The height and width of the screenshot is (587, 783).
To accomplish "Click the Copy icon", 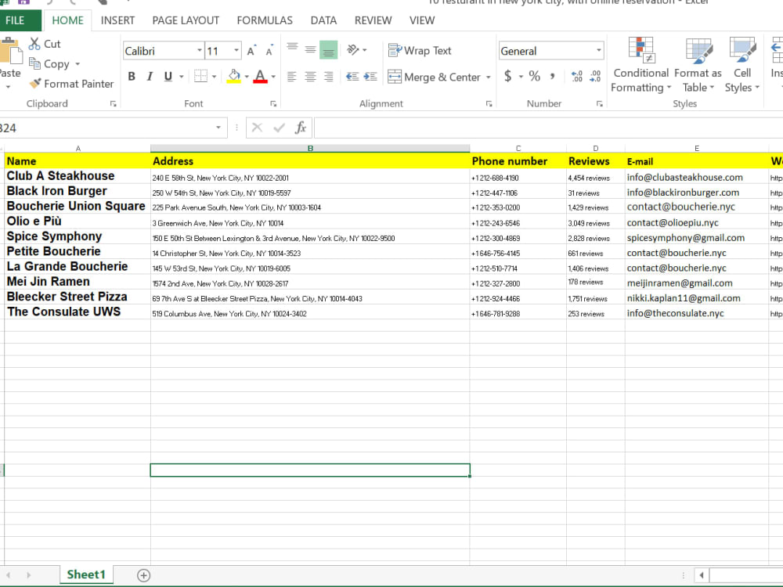I will coord(34,63).
